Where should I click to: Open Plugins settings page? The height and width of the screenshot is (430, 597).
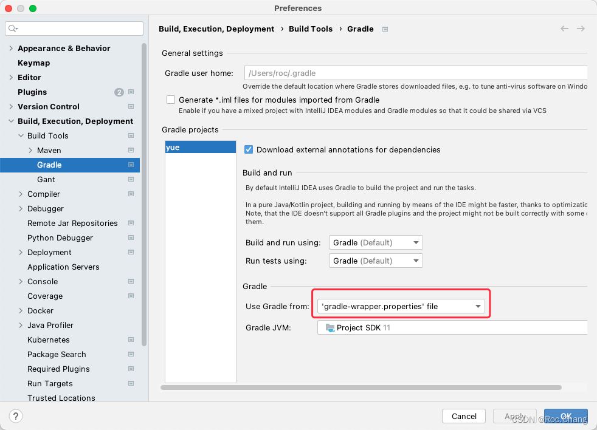[x=32, y=92]
